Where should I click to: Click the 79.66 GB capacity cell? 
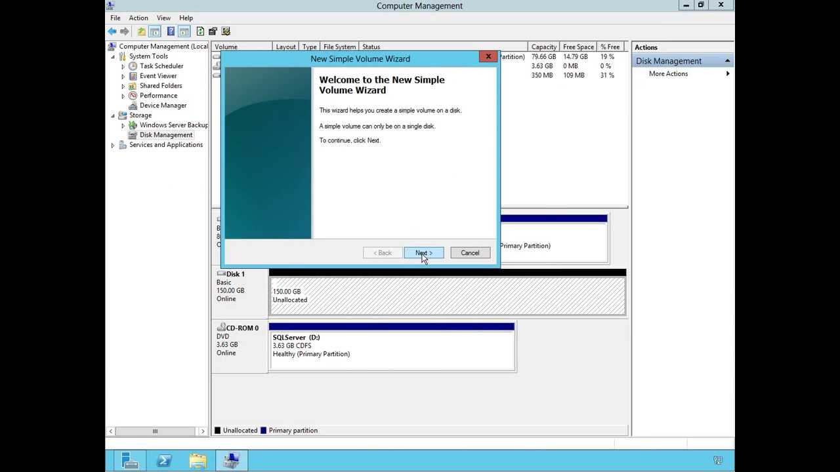click(x=543, y=57)
